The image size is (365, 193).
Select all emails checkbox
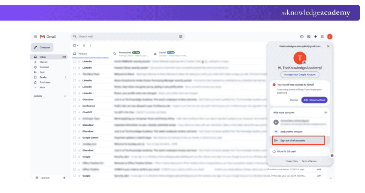(x=74, y=45)
